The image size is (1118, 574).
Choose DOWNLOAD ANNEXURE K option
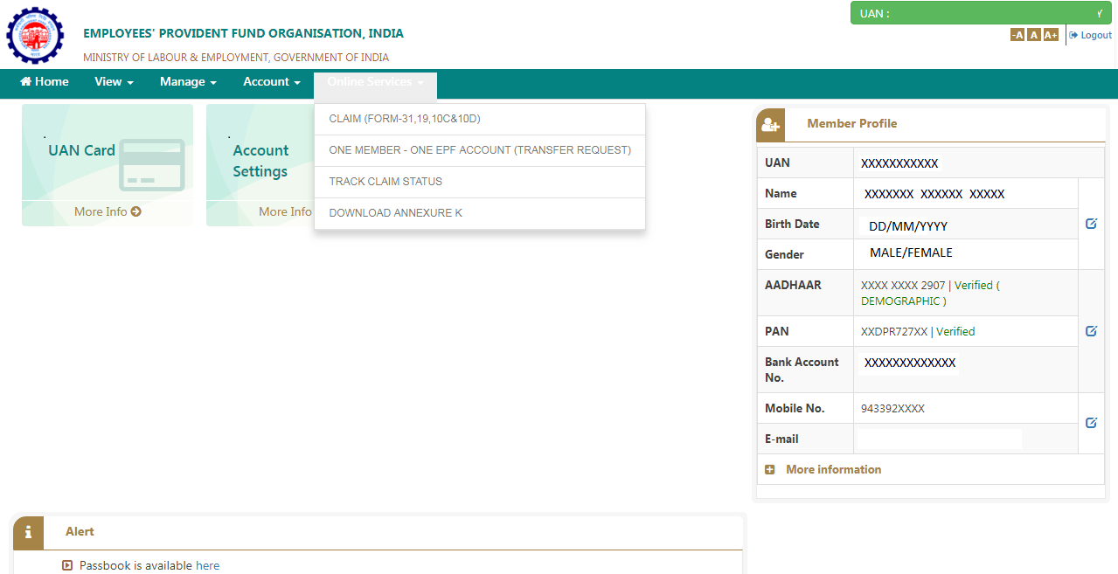point(395,212)
